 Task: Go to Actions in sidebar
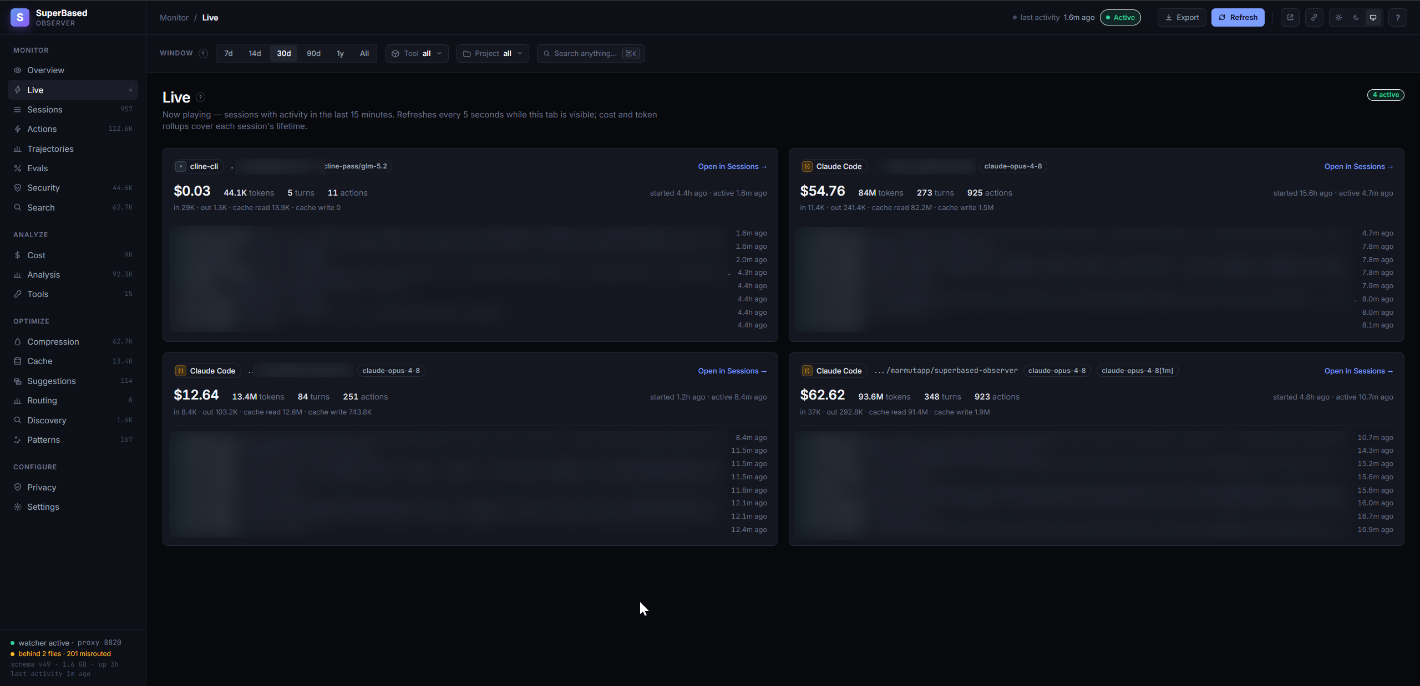pyautogui.click(x=73, y=129)
